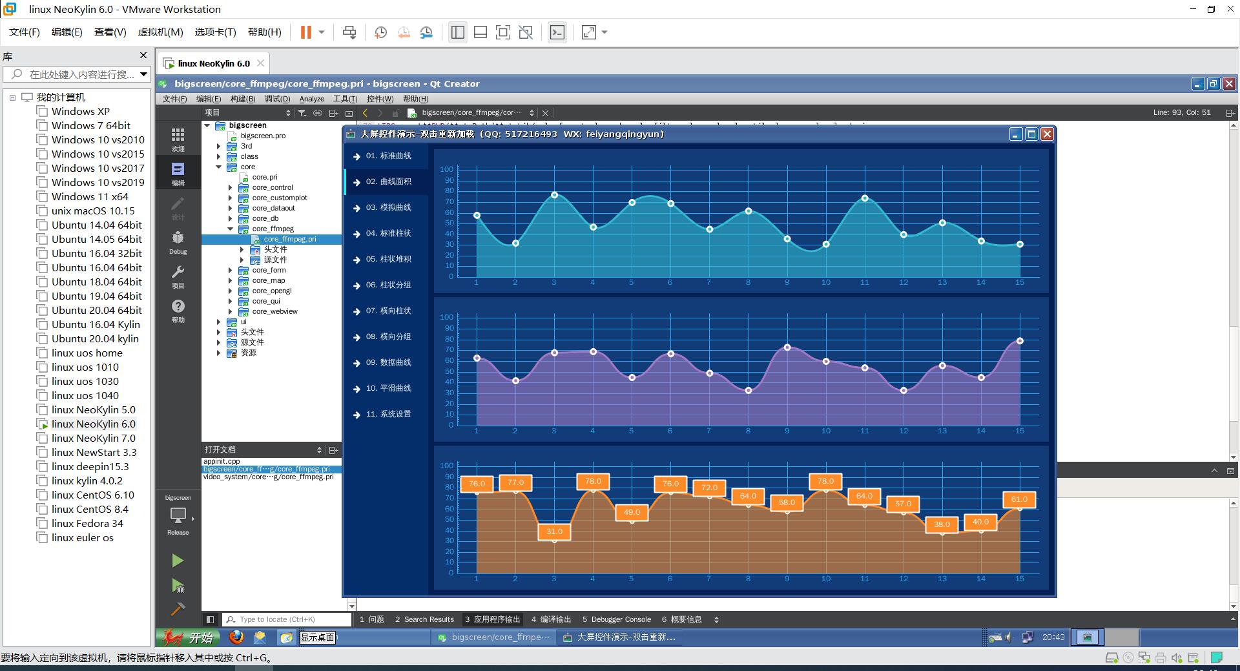Image resolution: width=1240 pixels, height=671 pixels.
Task: Collapse the core_ffmpeg tree folder
Action: 230,229
